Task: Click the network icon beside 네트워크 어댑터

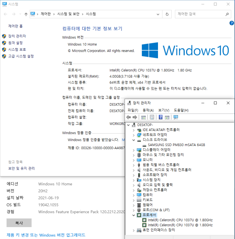Action: [x=139, y=135]
